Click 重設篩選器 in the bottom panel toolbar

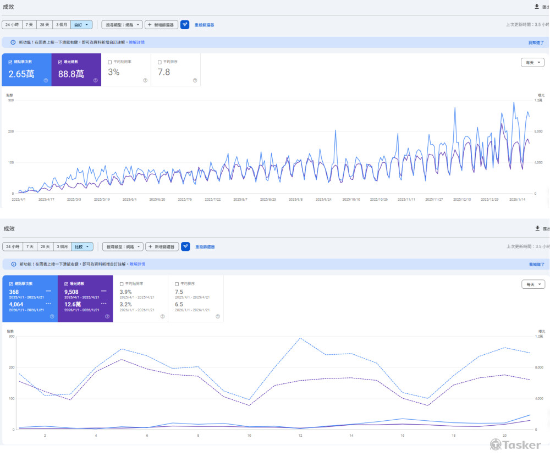point(205,247)
